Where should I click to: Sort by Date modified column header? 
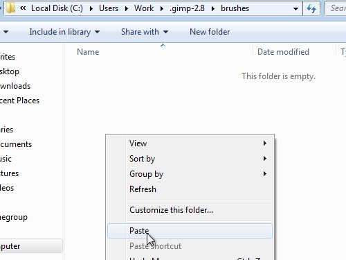click(x=283, y=52)
